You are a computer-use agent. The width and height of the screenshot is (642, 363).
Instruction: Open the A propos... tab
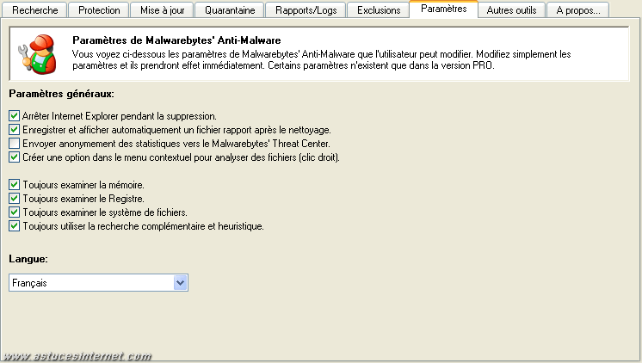click(x=577, y=10)
